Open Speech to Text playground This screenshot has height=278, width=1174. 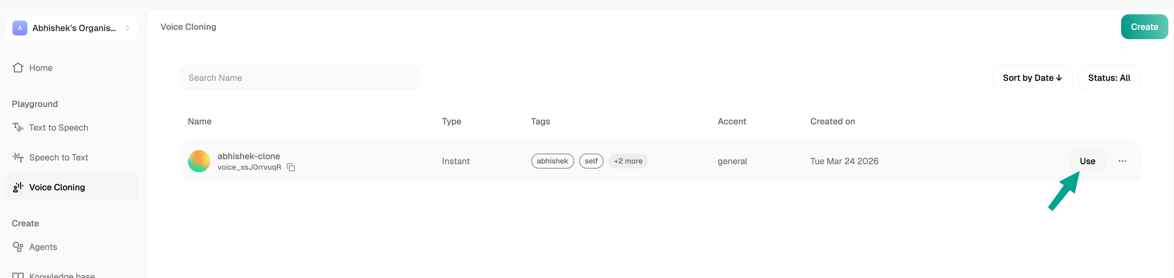[71, 157]
